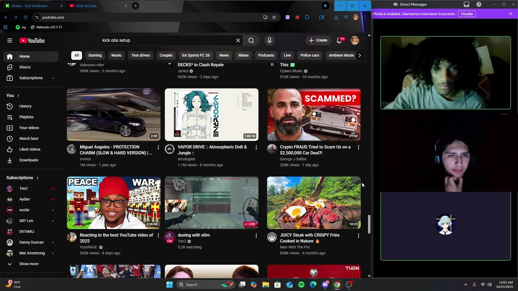Select the Music filter chip

[117, 55]
